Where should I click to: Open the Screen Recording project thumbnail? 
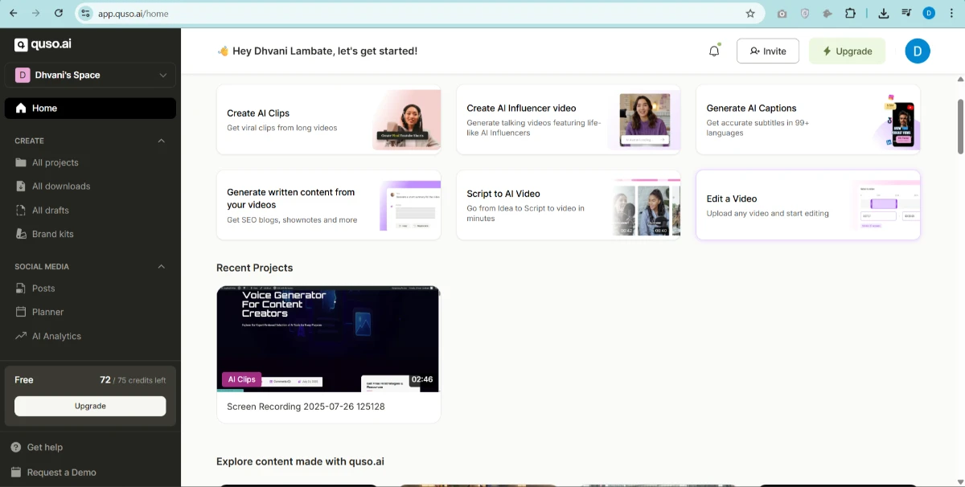[x=328, y=339]
